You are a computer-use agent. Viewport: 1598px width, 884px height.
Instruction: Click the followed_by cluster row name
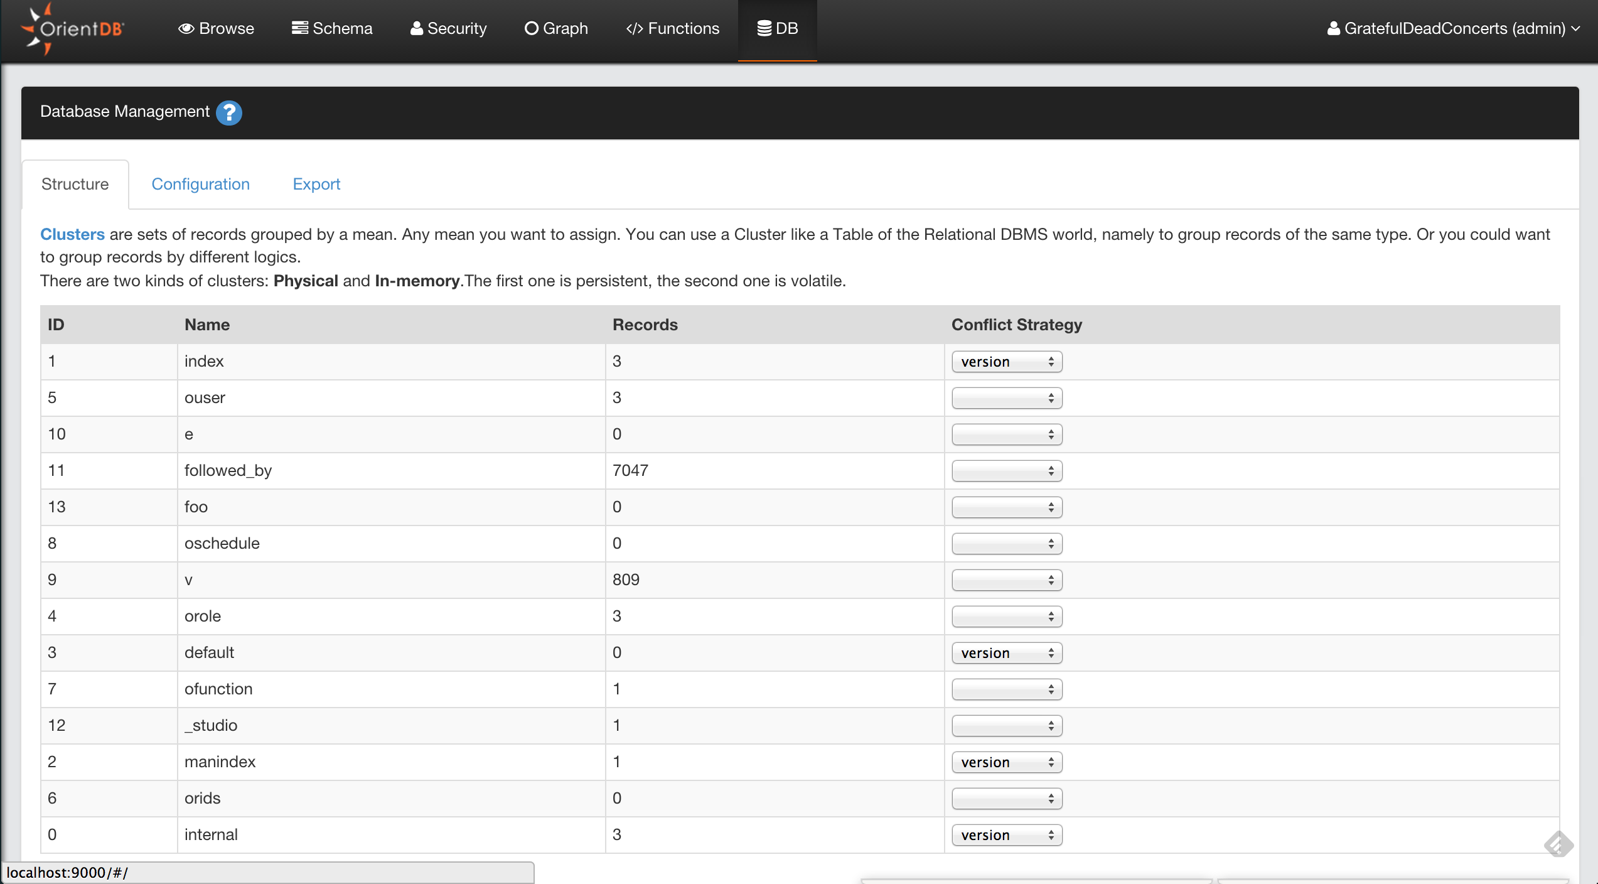point(228,470)
